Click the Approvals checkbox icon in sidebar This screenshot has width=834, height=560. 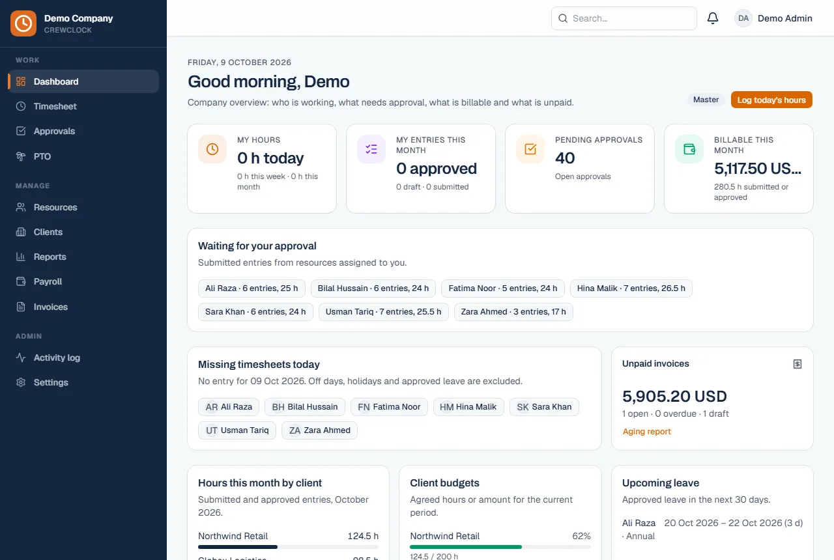(21, 131)
